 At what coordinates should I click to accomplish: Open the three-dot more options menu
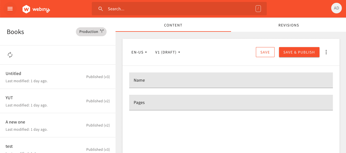pyautogui.click(x=326, y=52)
